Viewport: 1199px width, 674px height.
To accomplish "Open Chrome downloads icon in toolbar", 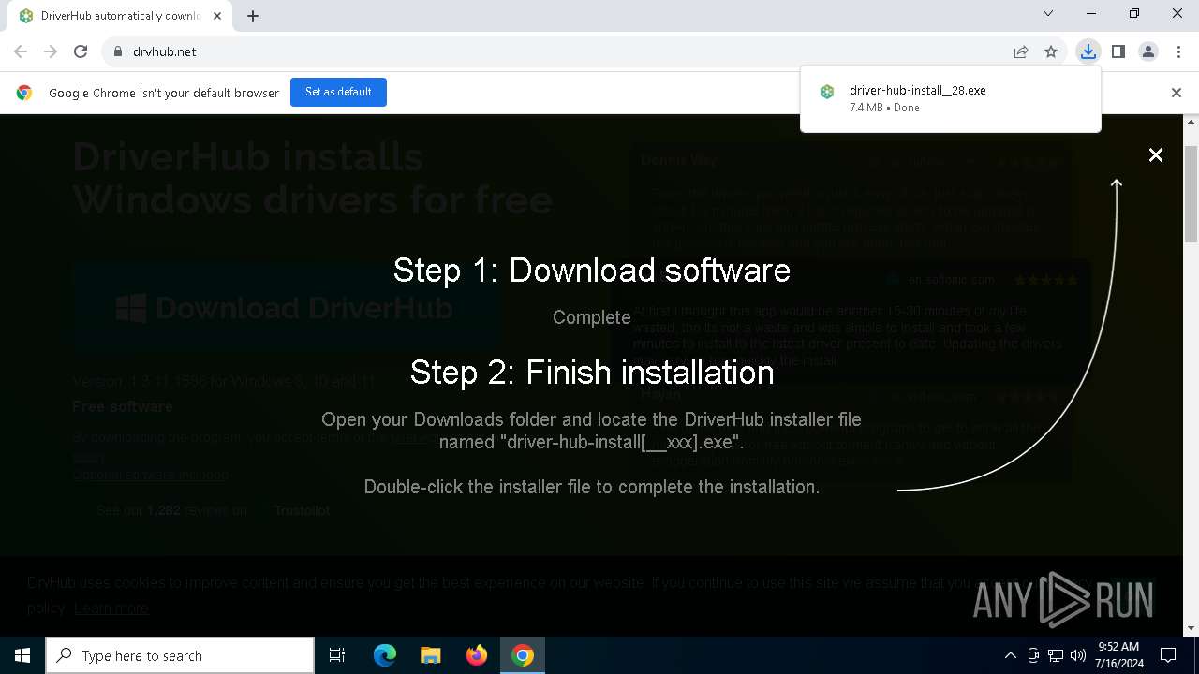I will pos(1088,51).
